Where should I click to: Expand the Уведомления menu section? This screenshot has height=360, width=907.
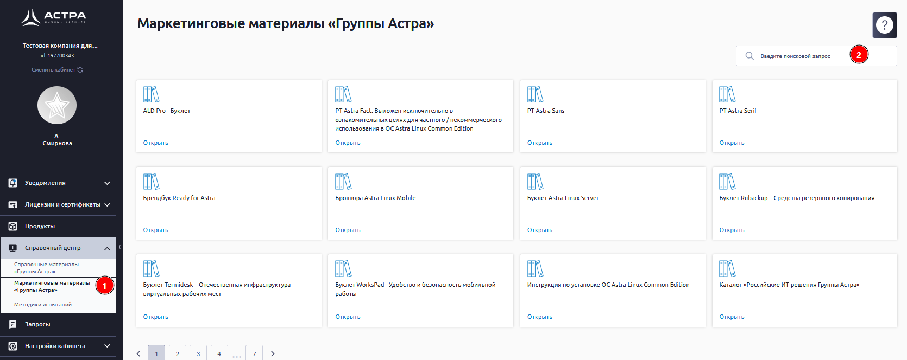pos(107,183)
